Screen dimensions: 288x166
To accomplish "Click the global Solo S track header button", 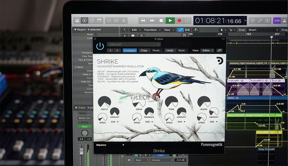I will point(142,36).
